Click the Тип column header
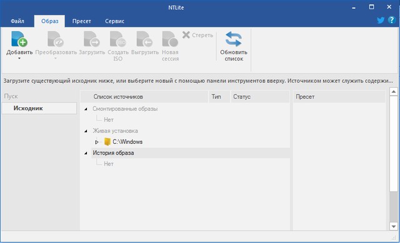The image size is (400, 243). click(x=219, y=97)
